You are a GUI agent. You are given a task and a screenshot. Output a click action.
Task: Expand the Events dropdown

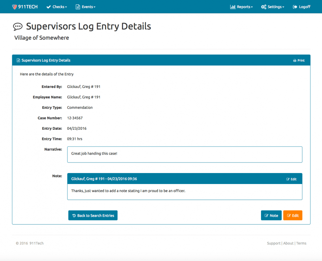pos(85,7)
